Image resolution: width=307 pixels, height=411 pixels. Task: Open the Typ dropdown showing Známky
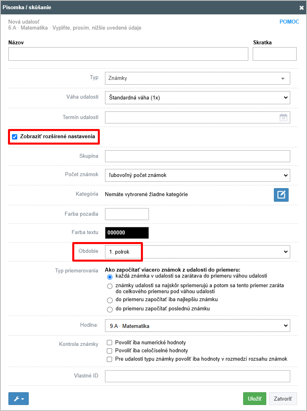tap(198, 78)
